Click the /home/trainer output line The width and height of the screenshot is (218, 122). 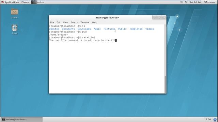click(58, 35)
